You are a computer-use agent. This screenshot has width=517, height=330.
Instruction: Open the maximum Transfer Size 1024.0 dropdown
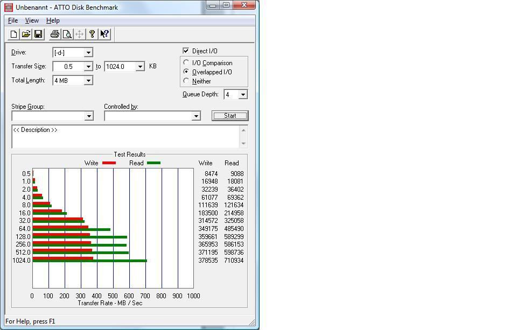(x=140, y=67)
